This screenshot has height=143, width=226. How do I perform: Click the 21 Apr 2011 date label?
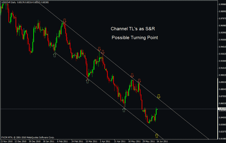(120, 142)
